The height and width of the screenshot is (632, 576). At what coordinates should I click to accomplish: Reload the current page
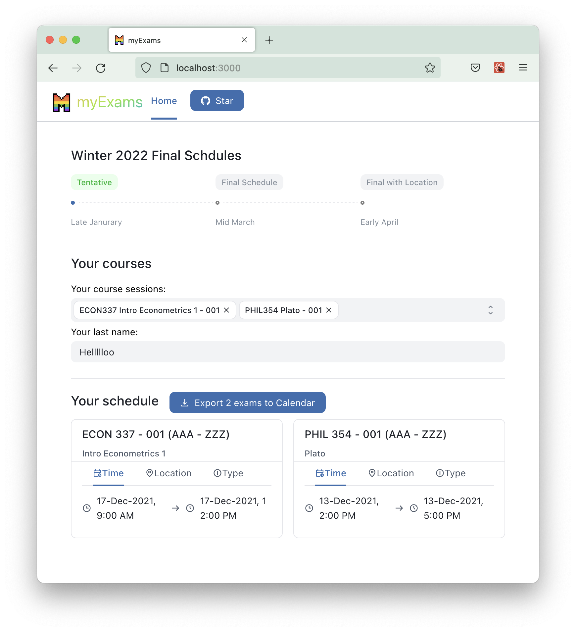(101, 68)
